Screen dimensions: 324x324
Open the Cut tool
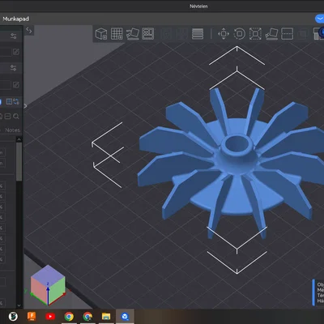click(287, 34)
